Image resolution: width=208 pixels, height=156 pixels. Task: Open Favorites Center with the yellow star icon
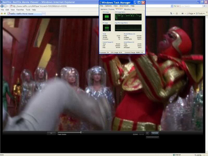pyautogui.click(x=2, y=14)
